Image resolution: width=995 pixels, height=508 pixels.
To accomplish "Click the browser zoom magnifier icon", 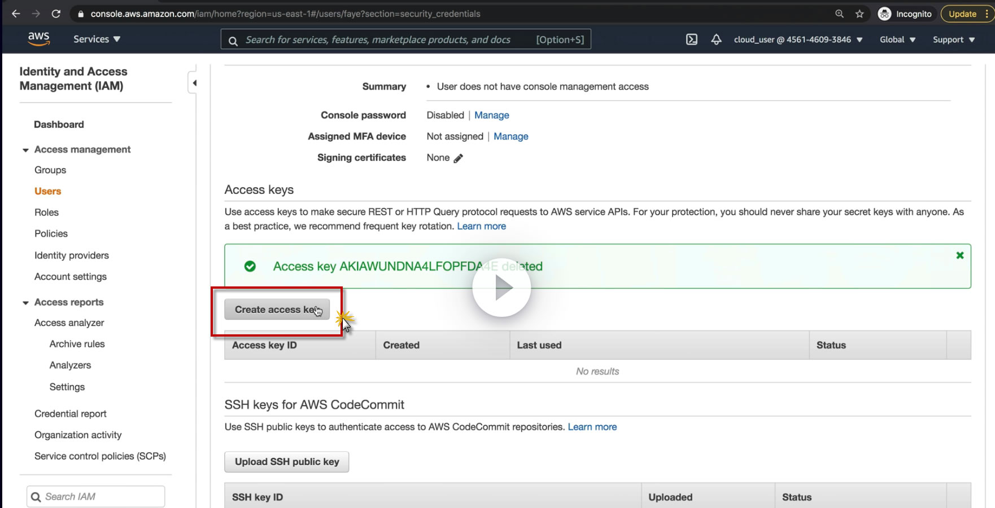I will pos(839,14).
